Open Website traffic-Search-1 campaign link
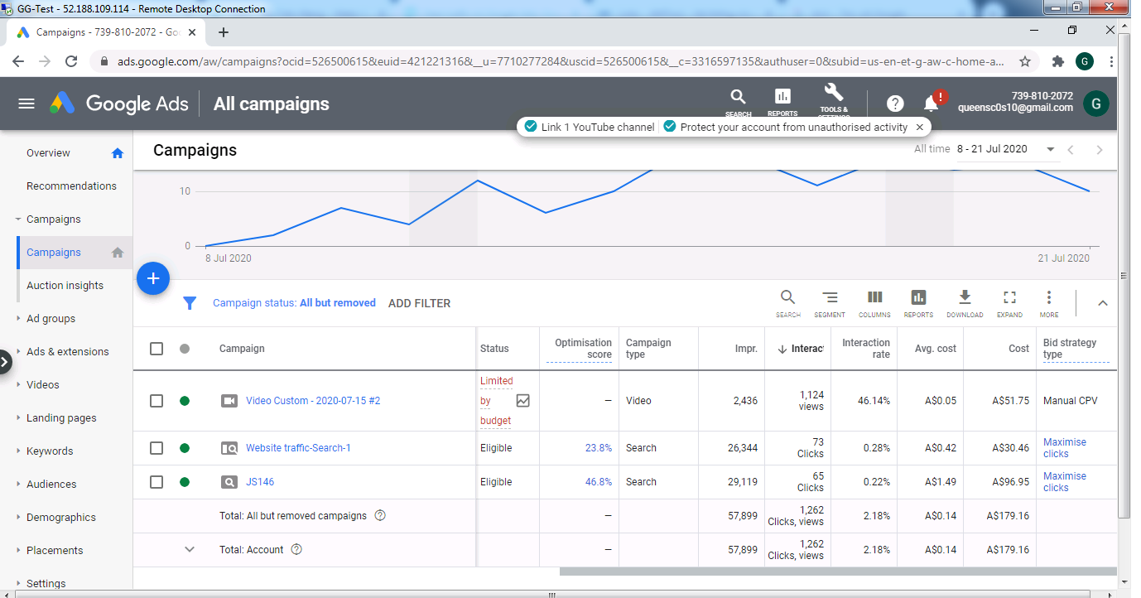The height and width of the screenshot is (598, 1141). [x=298, y=448]
